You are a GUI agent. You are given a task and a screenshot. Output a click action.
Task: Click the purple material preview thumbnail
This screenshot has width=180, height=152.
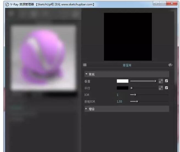[43, 57]
